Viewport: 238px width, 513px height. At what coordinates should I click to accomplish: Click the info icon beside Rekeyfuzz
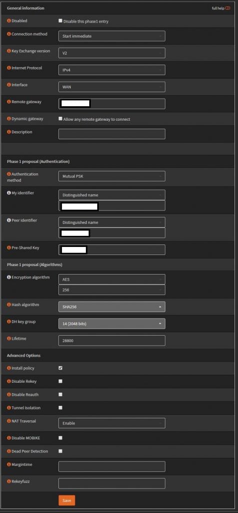tap(9, 481)
